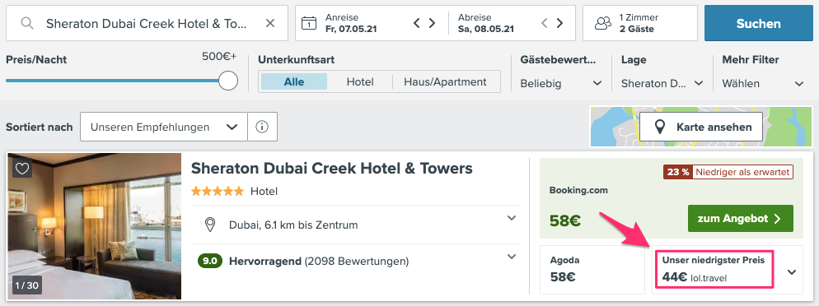Select the Hotel accommodation type
This screenshot has width=819, height=306.
360,81
